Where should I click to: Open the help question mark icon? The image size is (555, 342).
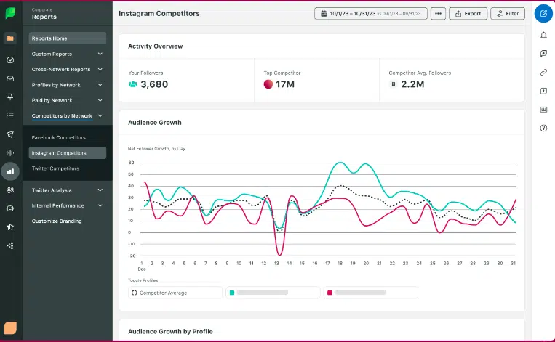pyautogui.click(x=543, y=128)
